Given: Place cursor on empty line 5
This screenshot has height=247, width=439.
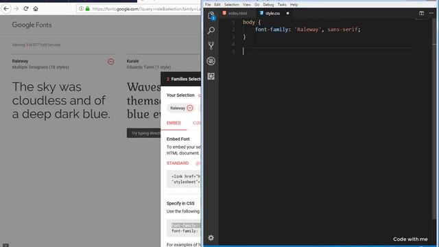Looking at the screenshot, I should tap(328, 51).
